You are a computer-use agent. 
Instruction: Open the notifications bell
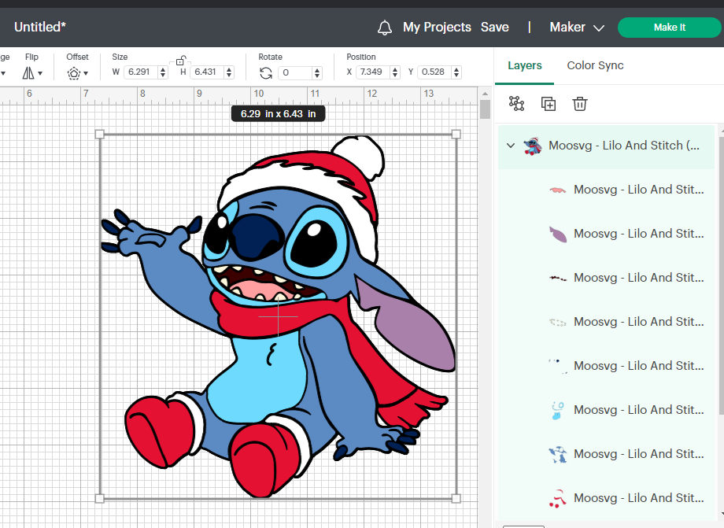pos(385,28)
